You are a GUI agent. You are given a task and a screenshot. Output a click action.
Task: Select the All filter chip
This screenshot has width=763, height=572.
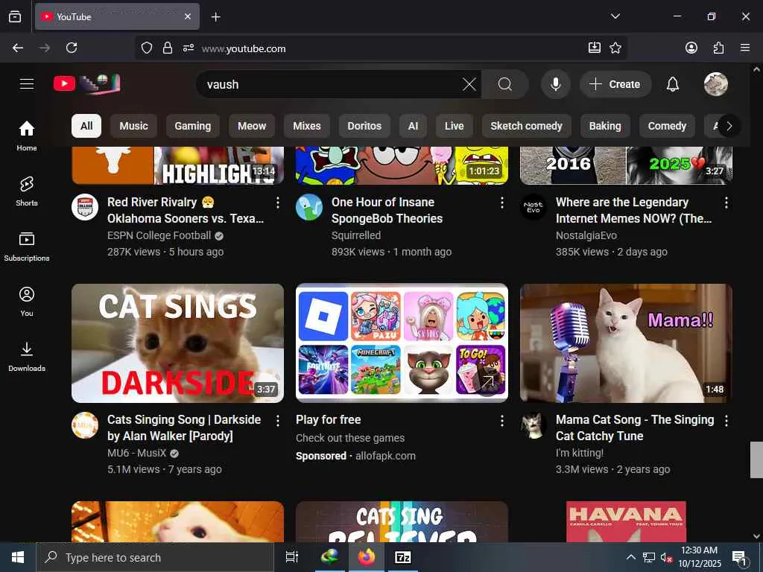(x=86, y=126)
